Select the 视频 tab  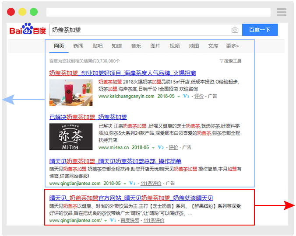[x=175, y=46]
